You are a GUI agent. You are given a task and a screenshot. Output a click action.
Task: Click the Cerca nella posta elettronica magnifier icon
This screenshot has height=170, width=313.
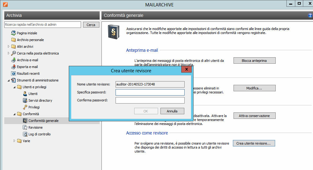tap(13, 53)
